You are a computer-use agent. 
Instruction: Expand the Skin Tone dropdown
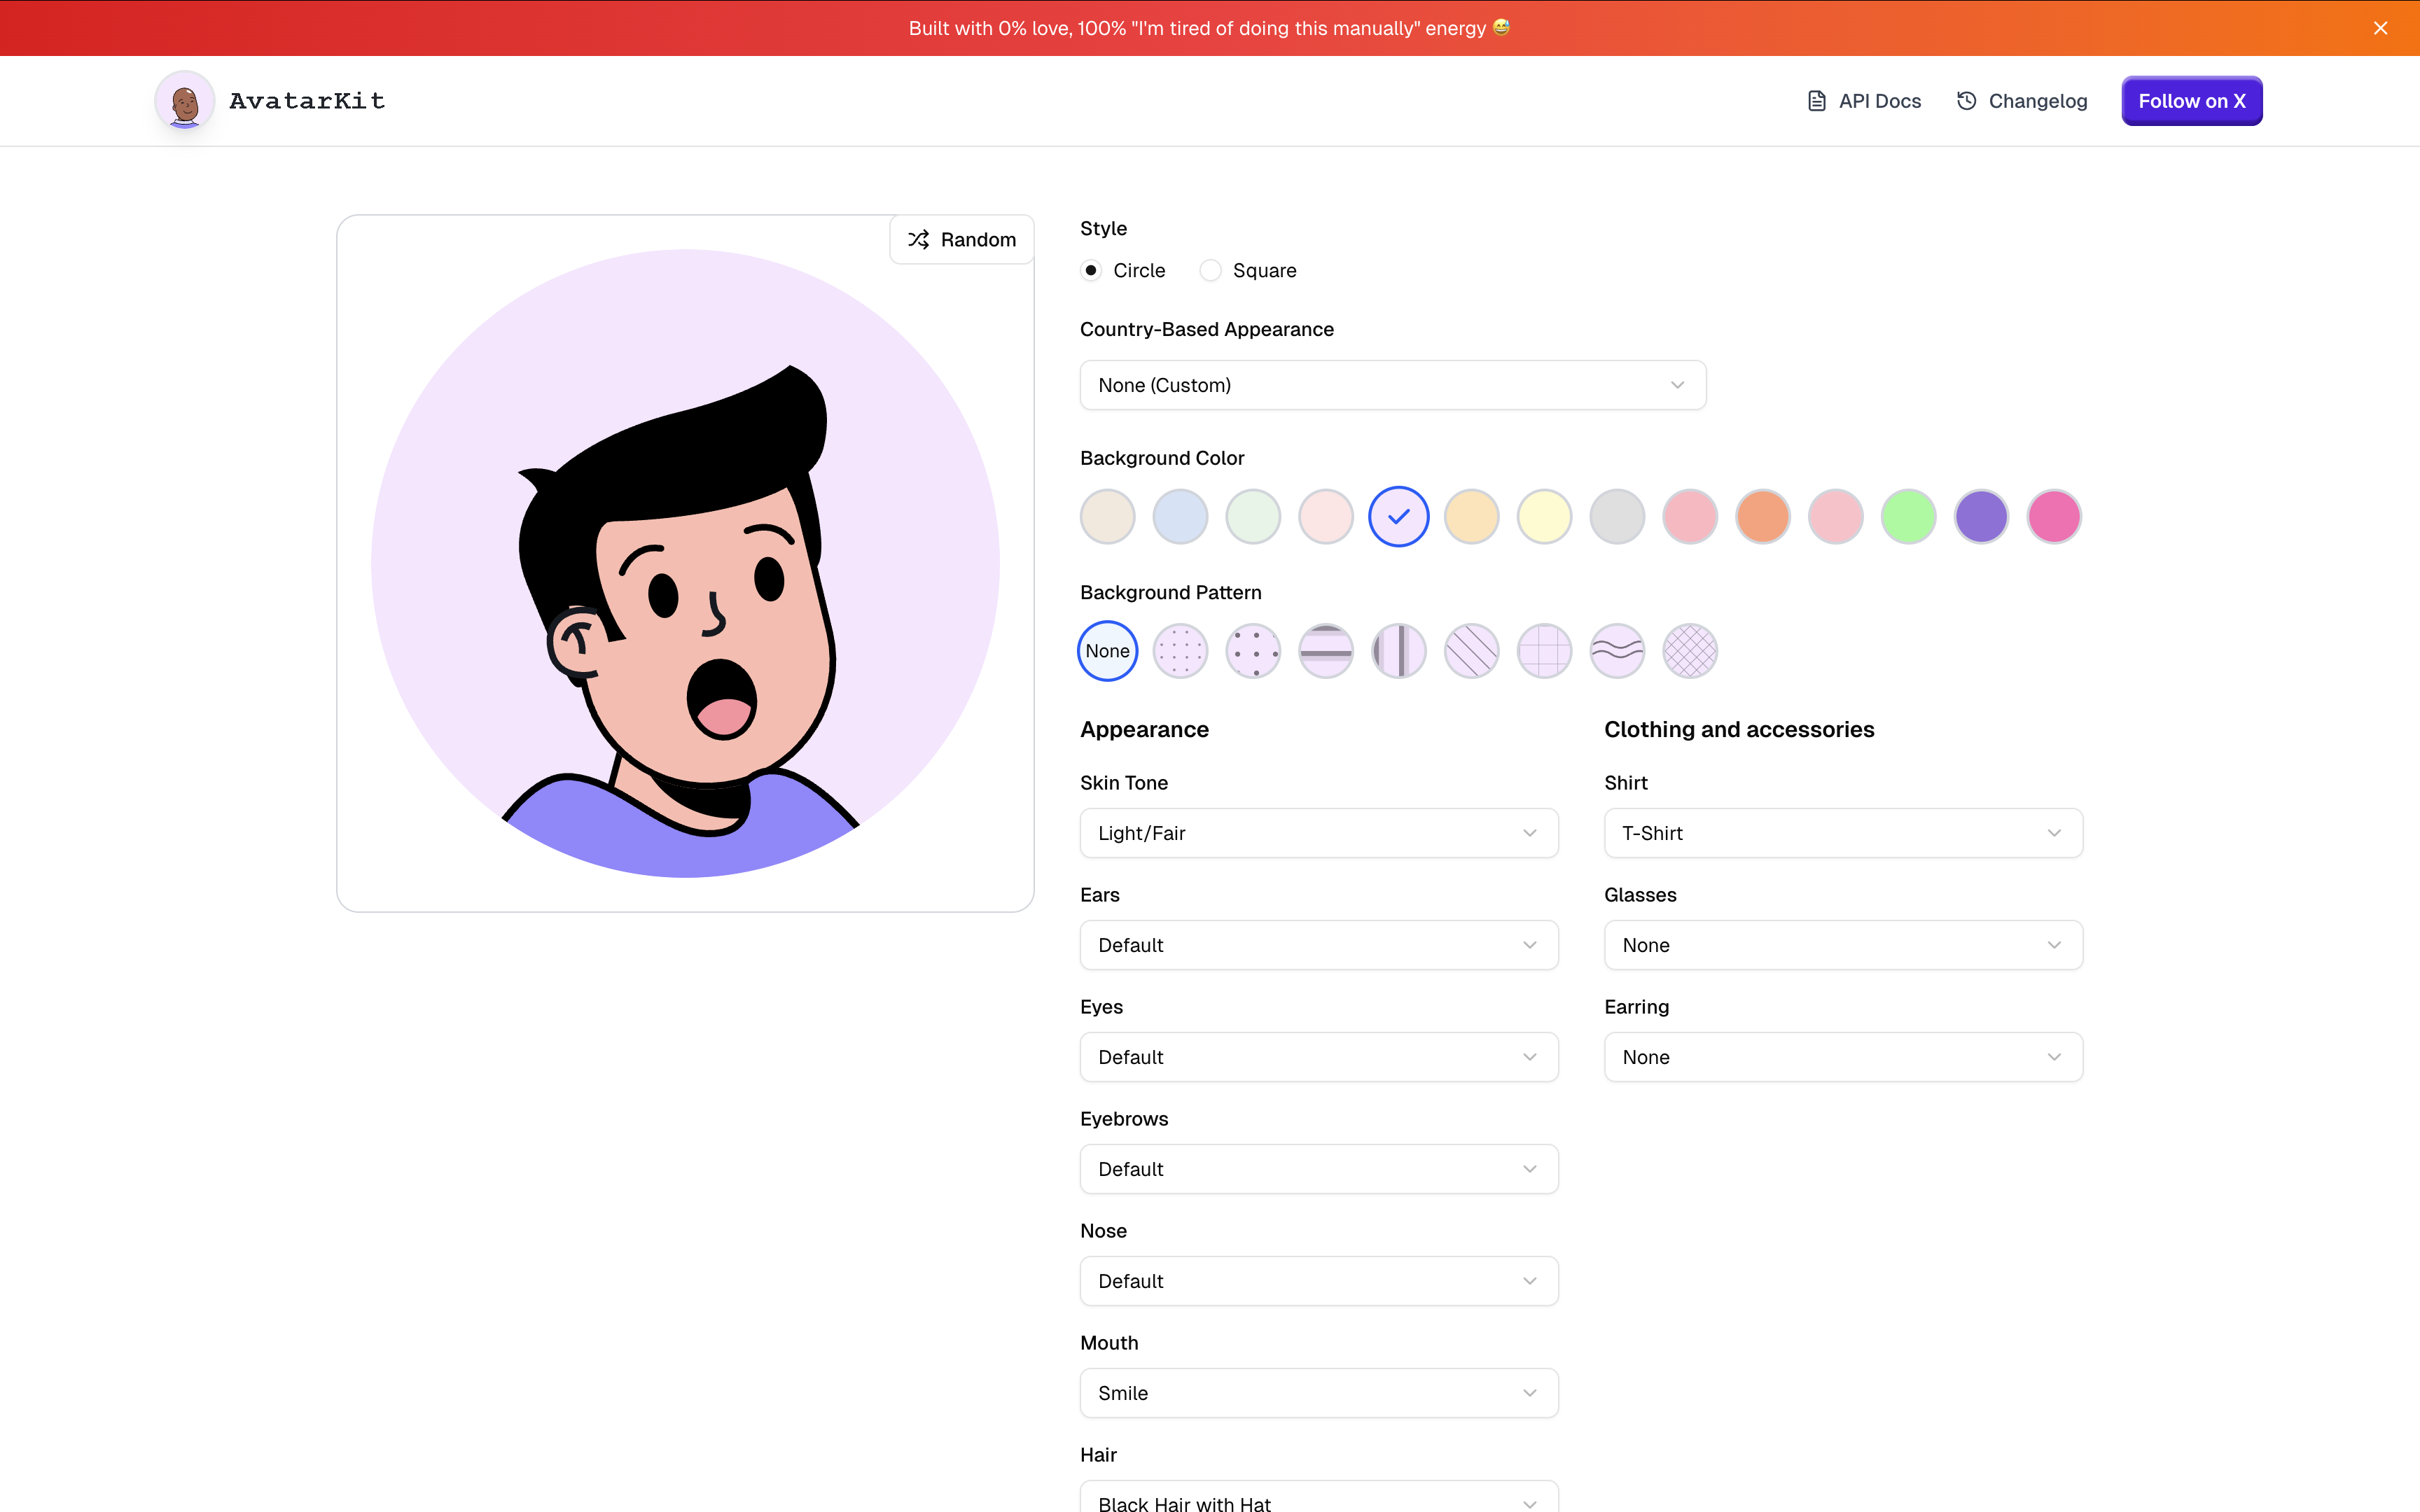(1318, 833)
